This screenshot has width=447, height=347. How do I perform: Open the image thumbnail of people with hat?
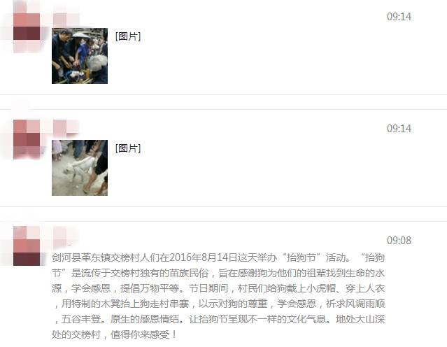[80, 55]
